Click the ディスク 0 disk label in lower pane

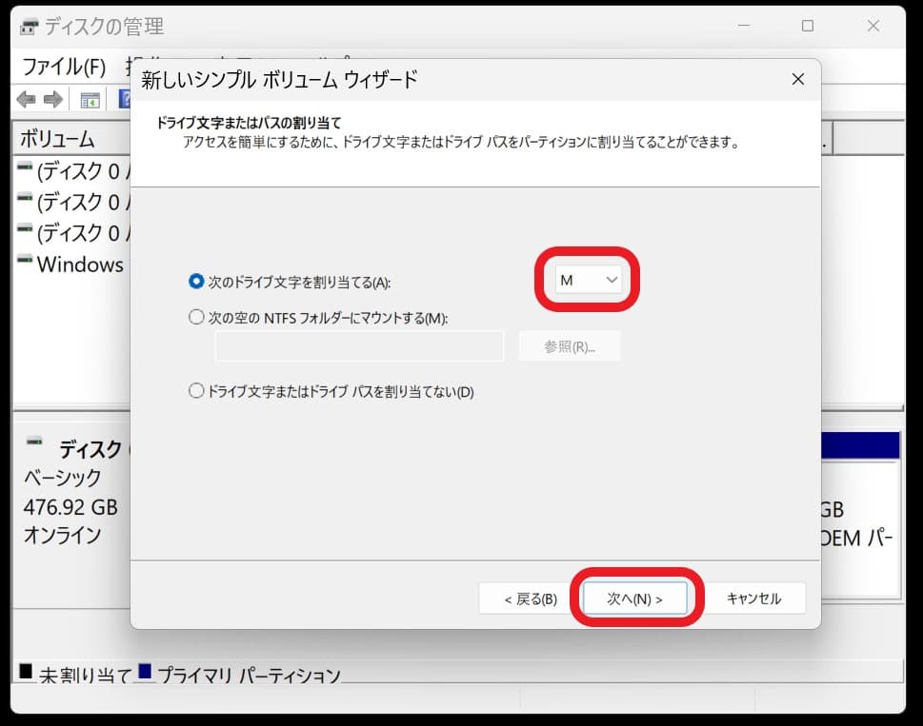90,449
